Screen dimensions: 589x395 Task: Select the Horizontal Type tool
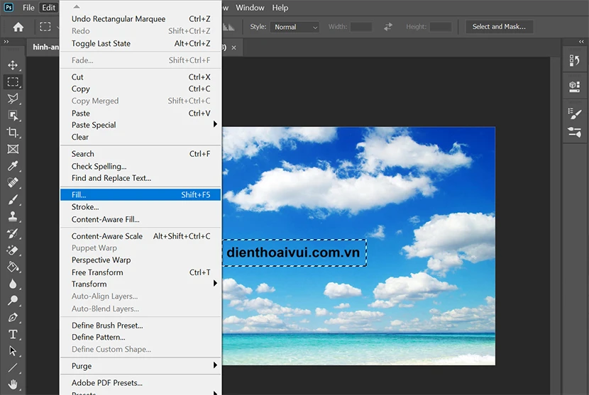(13, 334)
